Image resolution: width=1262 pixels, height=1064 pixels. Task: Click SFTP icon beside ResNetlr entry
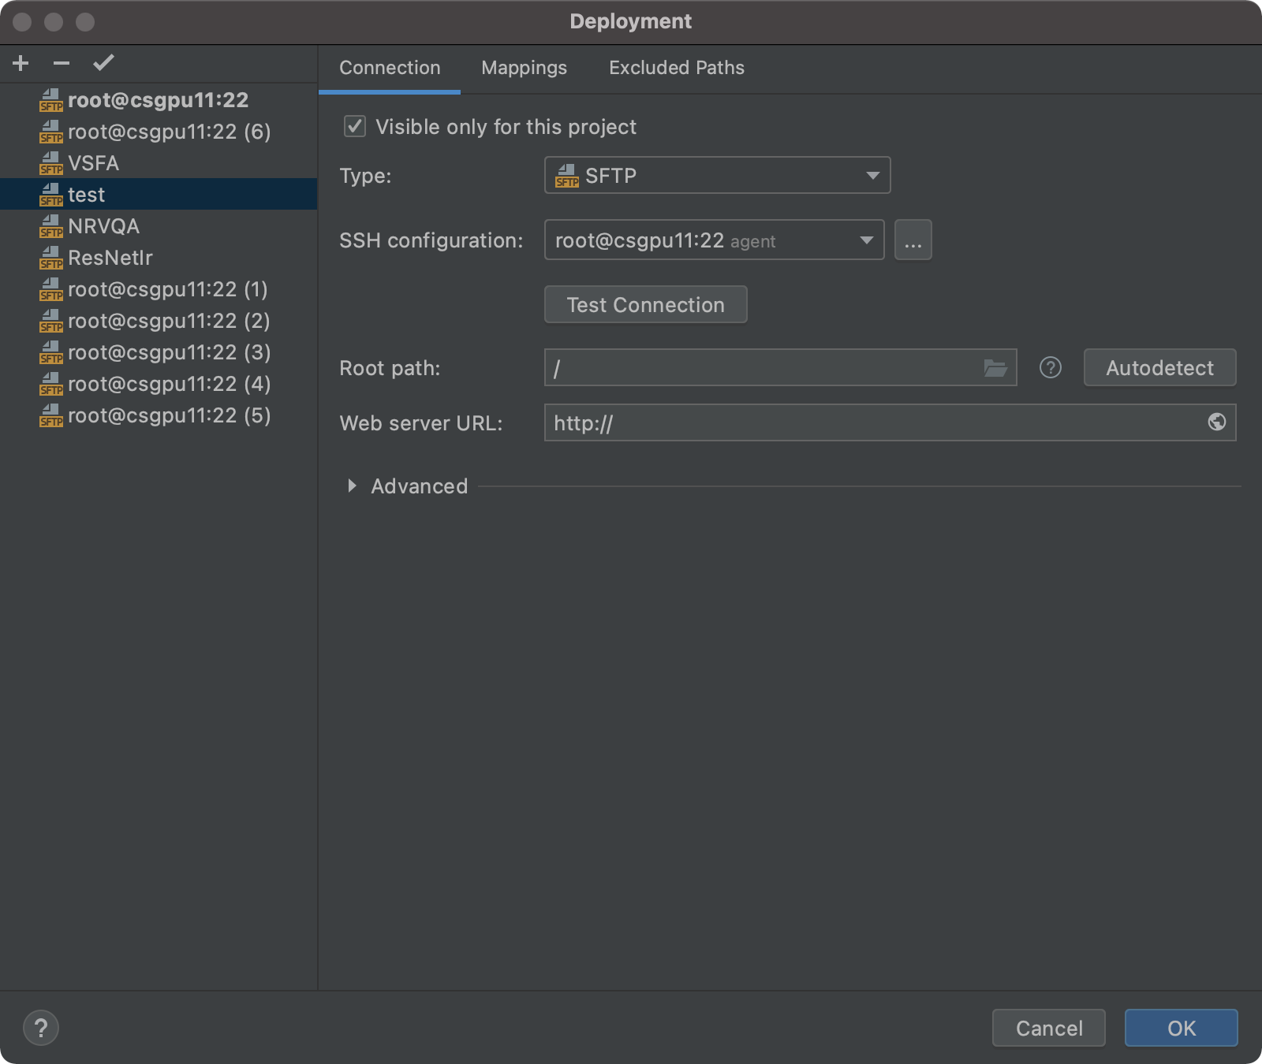click(51, 258)
